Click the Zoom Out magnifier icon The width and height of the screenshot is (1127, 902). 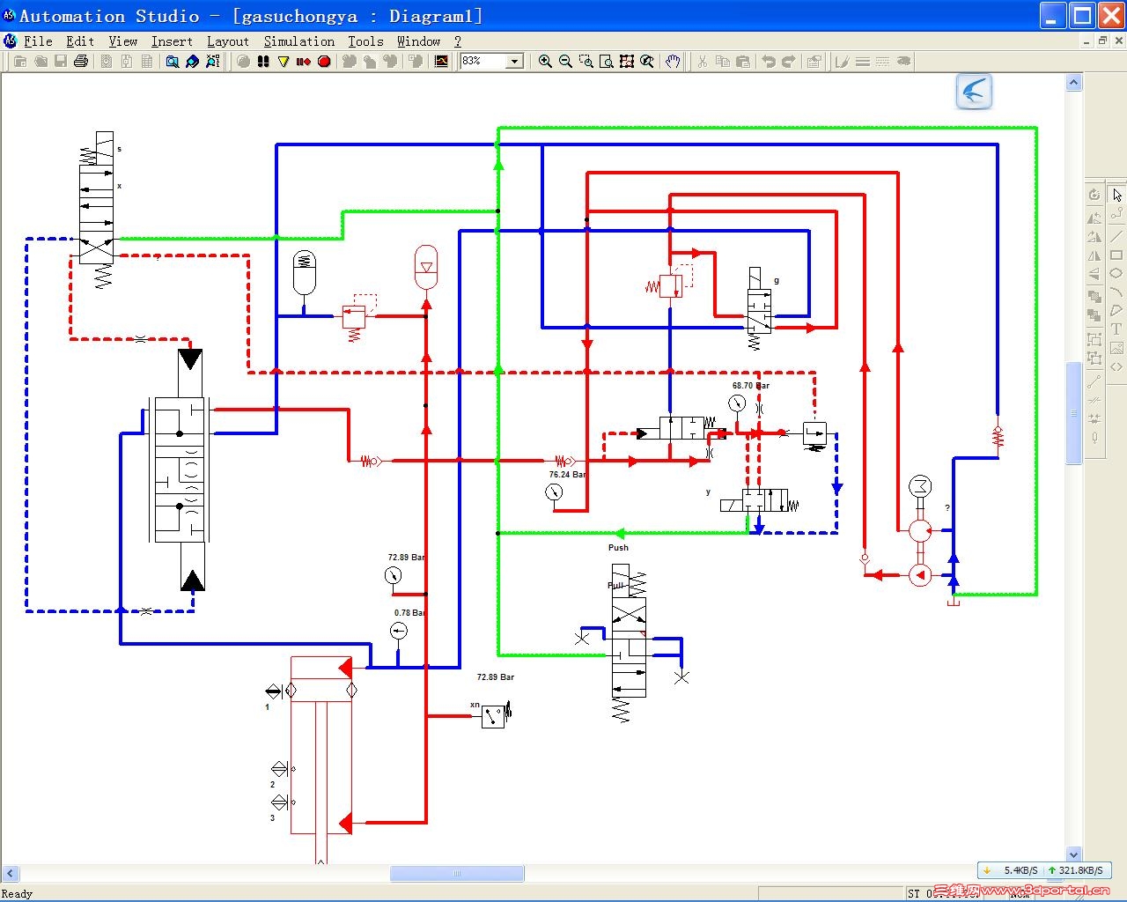(565, 61)
